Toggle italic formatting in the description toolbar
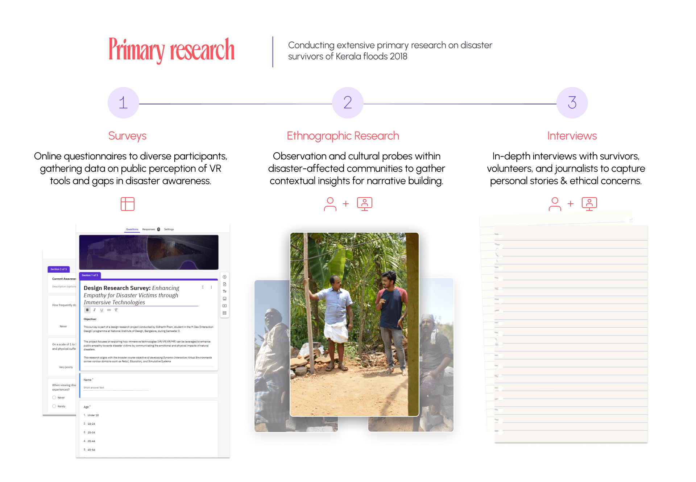Image resolution: width=696 pixels, height=482 pixels. 95,310
